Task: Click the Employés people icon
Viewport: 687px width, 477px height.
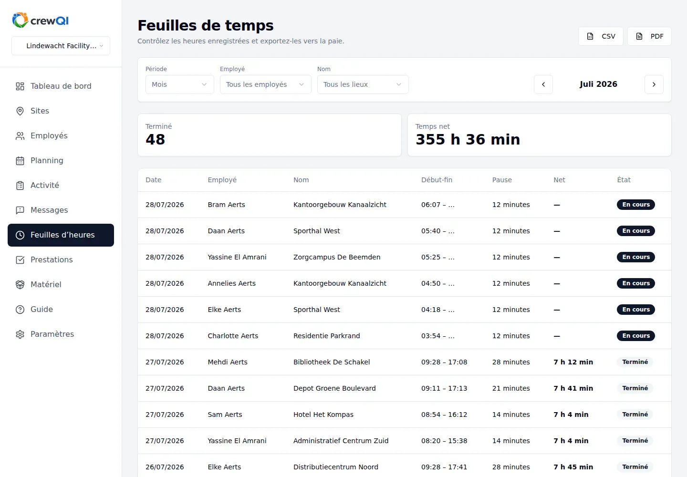Action: click(20, 136)
